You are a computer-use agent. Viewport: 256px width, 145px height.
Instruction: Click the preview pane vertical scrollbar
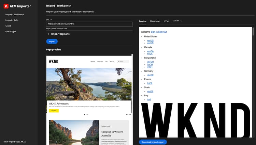pos(253,31)
